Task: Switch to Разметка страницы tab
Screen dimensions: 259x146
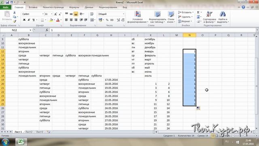Action: (x=53, y=7)
